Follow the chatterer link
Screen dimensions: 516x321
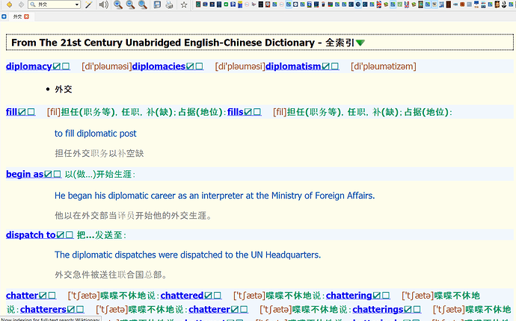coord(209,309)
